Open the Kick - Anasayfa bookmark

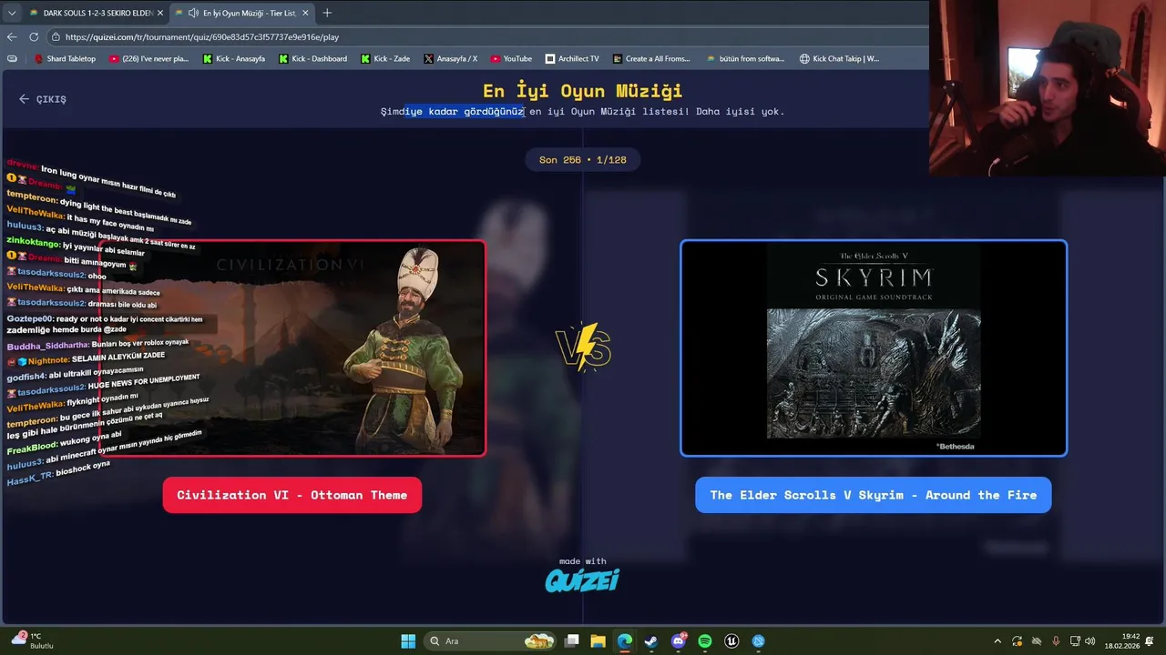click(234, 58)
